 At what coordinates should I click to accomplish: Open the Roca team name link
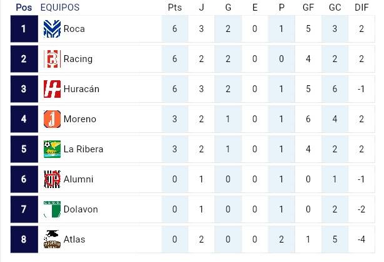click(x=74, y=29)
